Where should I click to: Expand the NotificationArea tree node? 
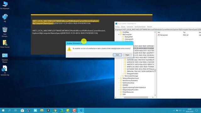[119, 83]
